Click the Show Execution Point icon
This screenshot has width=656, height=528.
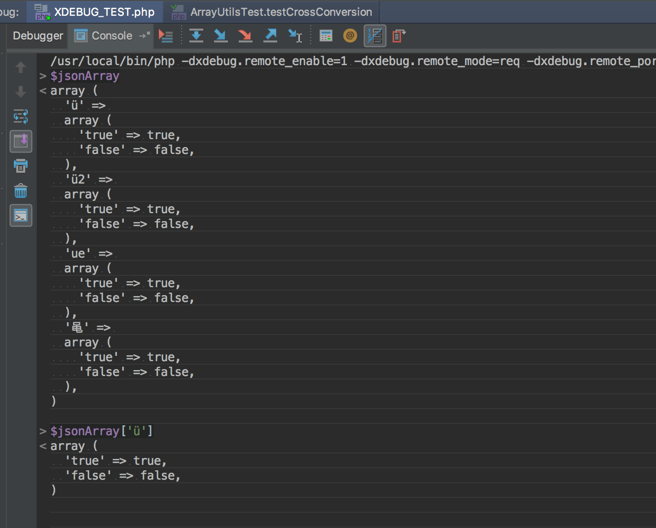[166, 36]
